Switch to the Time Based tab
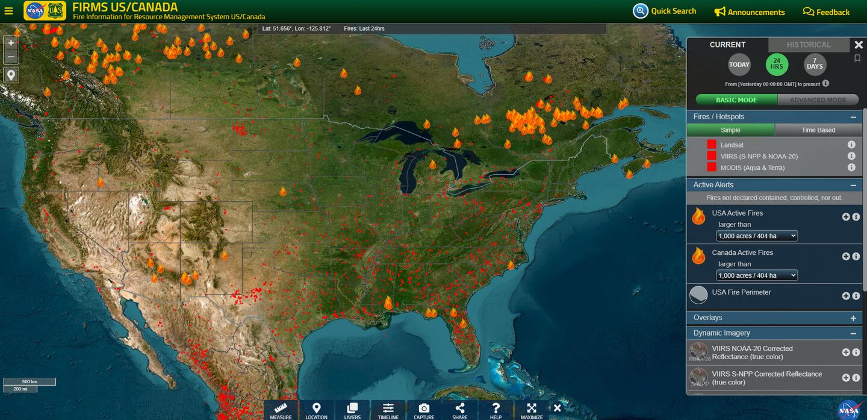This screenshot has height=420, width=867. pyautogui.click(x=818, y=130)
